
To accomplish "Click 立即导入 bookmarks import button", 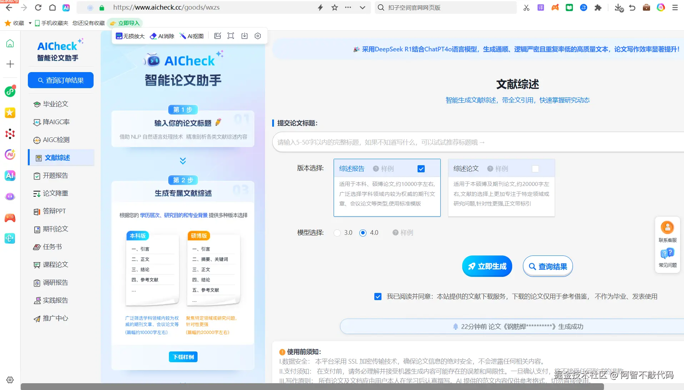I will [x=125, y=23].
